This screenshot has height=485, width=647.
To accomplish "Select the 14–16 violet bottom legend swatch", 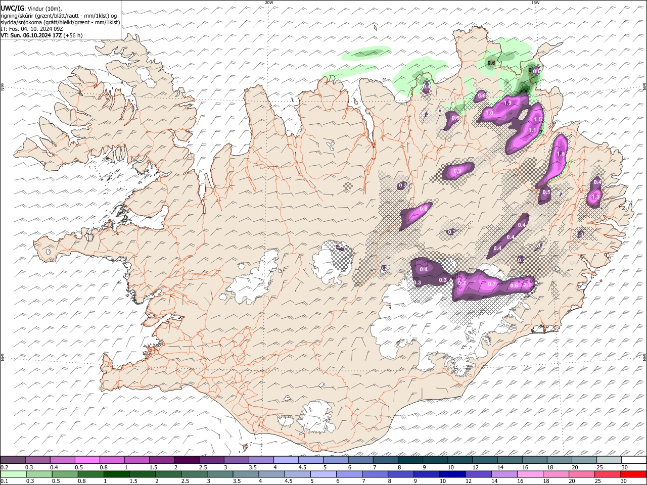I will (x=504, y=474).
